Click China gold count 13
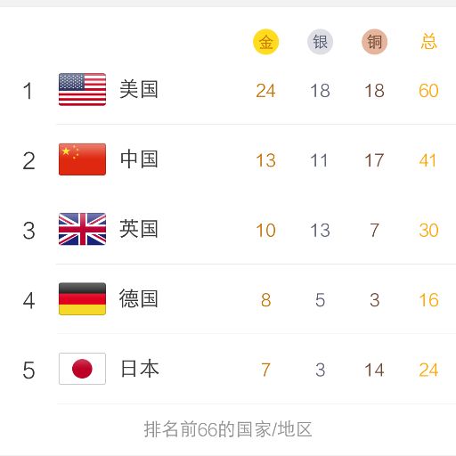 point(265,160)
